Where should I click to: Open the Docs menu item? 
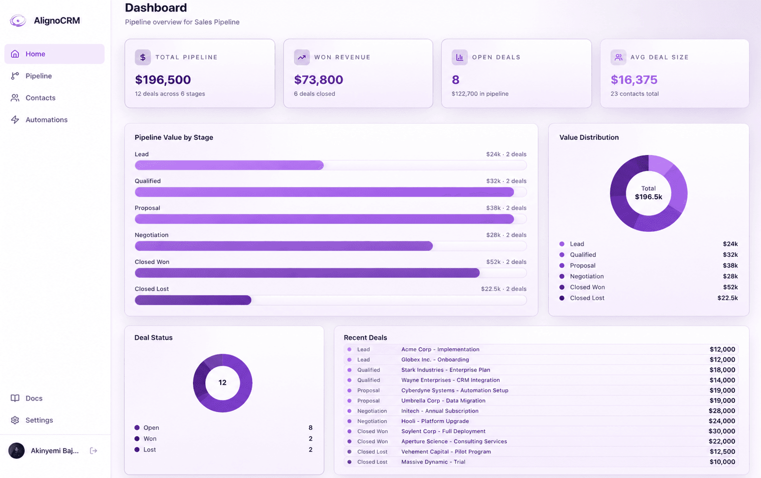pos(54,398)
